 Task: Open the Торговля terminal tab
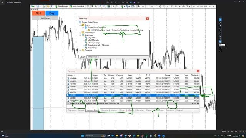[x=72, y=110]
